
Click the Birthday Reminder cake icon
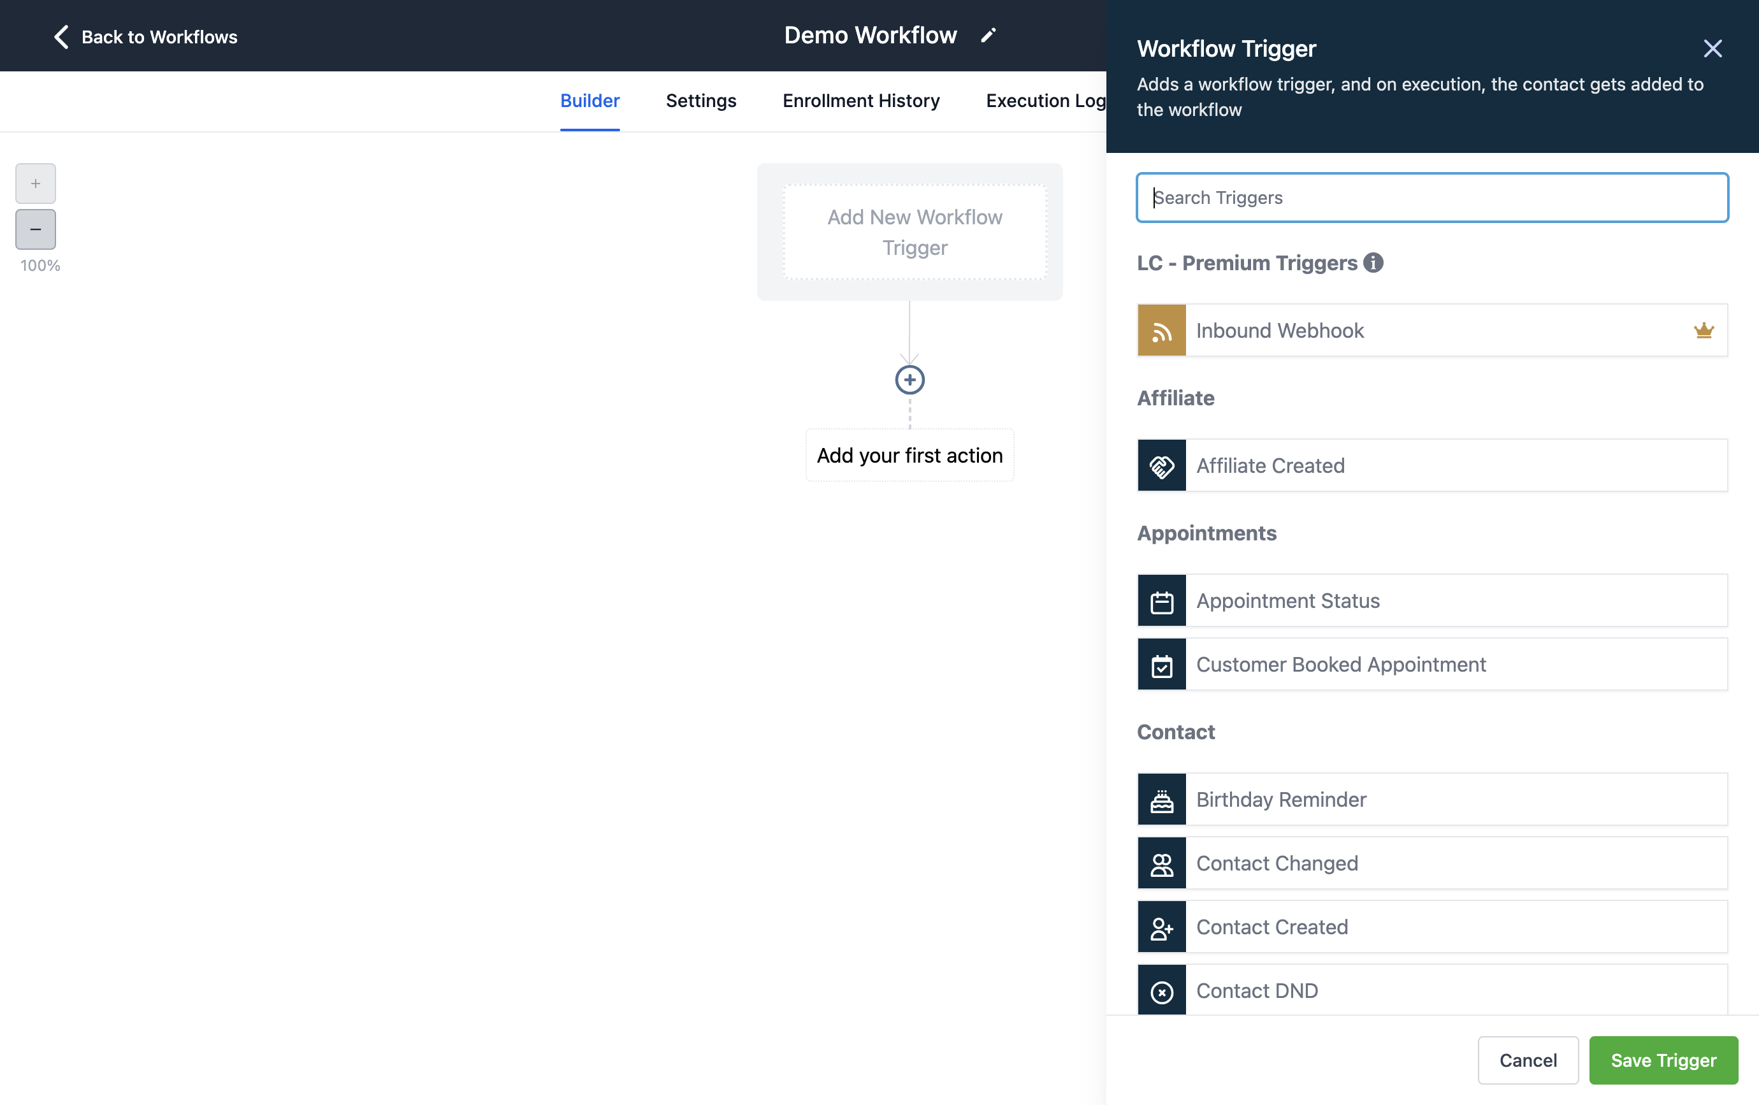(1161, 800)
